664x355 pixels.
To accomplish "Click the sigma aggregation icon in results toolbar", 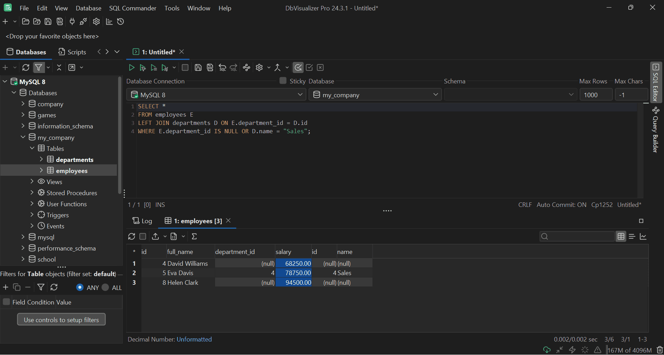I will tap(194, 236).
